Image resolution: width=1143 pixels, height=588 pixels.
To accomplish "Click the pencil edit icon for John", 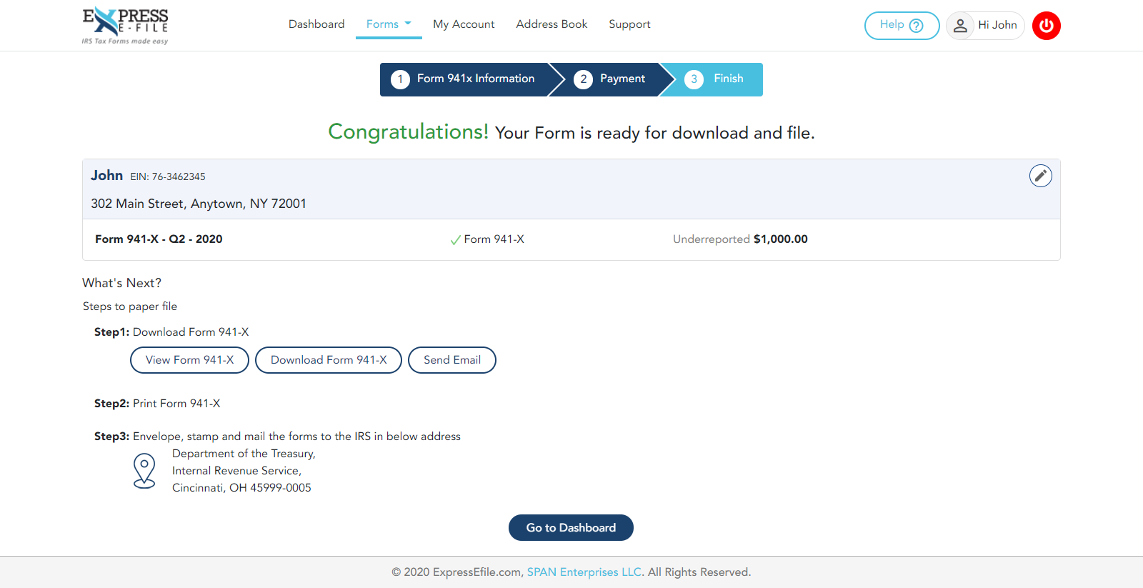I will click(1041, 176).
